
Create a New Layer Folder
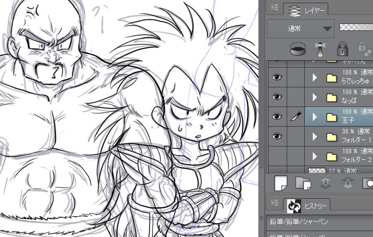pyautogui.click(x=303, y=183)
